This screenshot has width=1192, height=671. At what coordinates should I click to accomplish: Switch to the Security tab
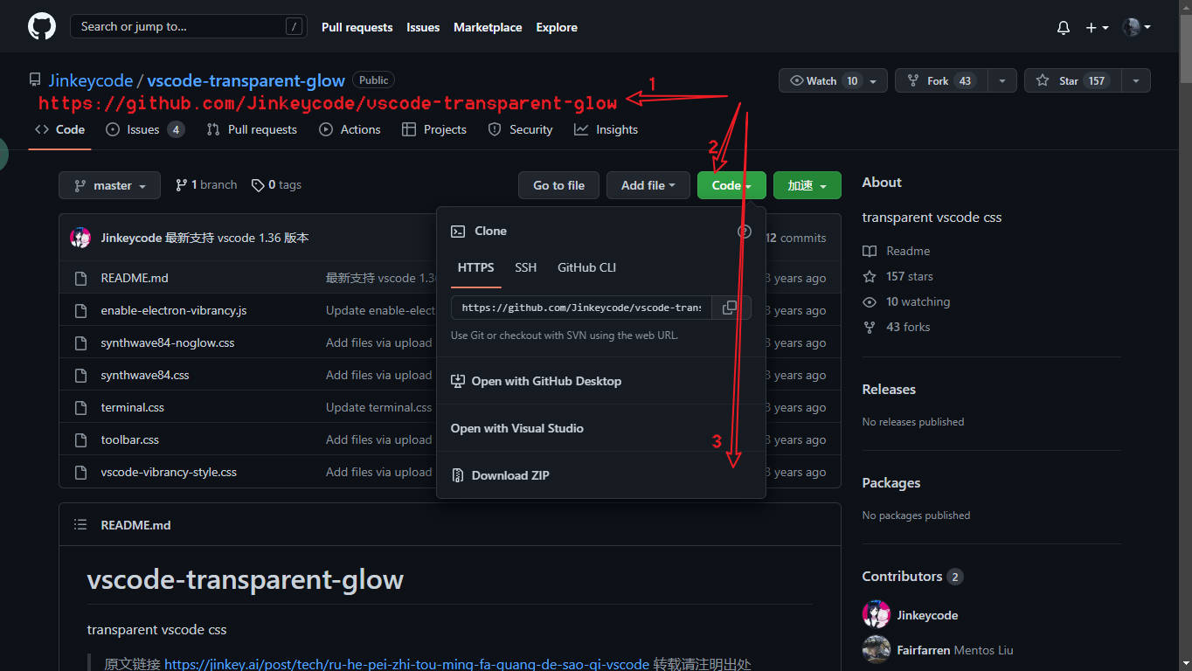520,129
